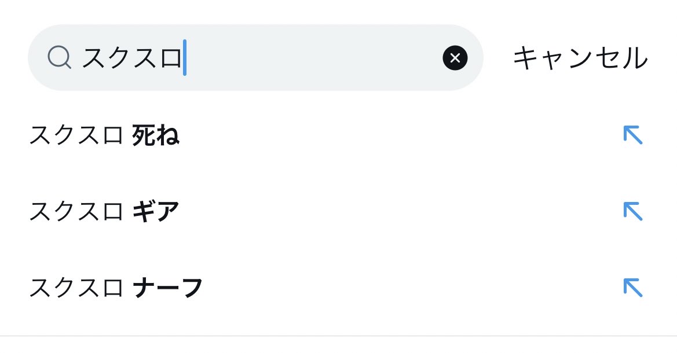The height and width of the screenshot is (353, 677).
Task: Select the last suggestion row containing ナーフ
Action: [338, 288]
